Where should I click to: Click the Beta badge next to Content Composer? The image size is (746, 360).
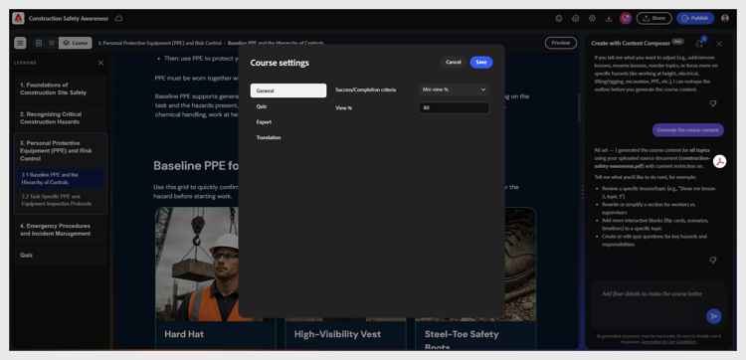(677, 42)
